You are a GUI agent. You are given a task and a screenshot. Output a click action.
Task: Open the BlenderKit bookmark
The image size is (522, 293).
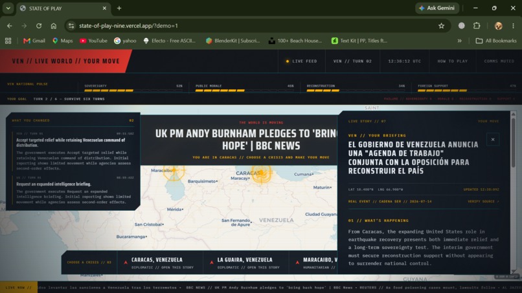233,41
